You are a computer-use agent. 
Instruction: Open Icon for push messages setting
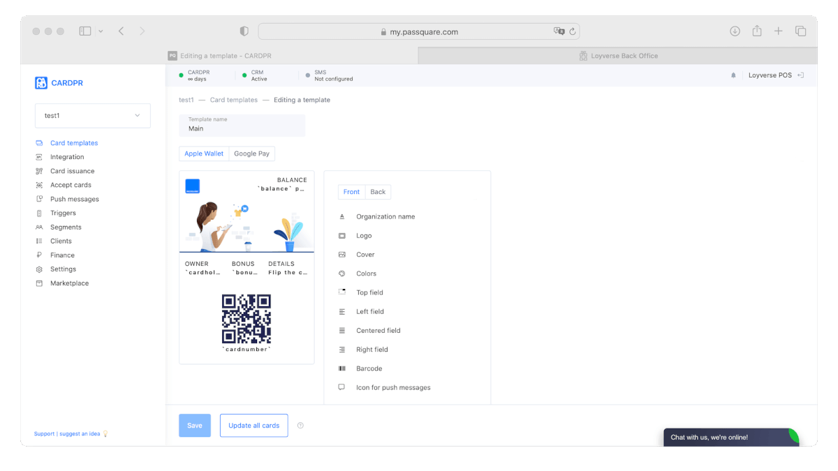click(392, 387)
